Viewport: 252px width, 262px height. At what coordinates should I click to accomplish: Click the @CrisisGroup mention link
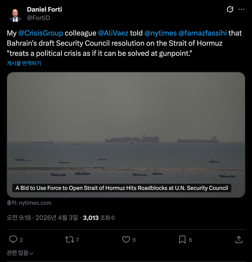point(41,33)
